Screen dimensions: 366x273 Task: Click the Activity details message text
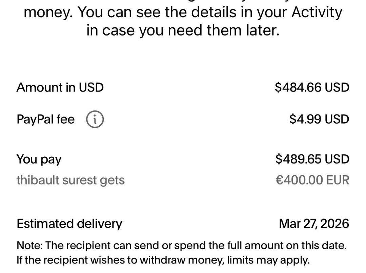183,13
